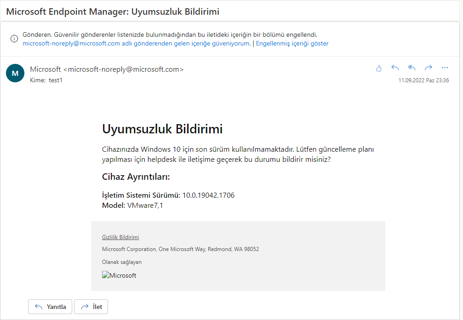Click the 'İlet' forward button

[91, 307]
